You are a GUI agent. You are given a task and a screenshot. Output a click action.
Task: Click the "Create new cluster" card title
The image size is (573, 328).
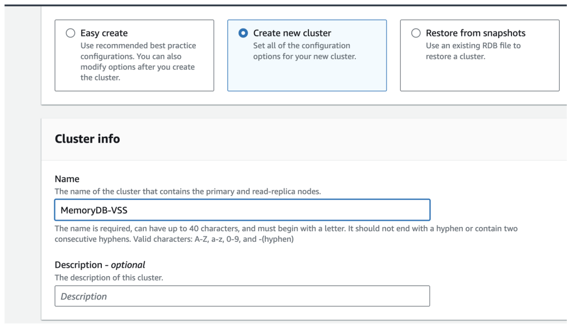click(292, 34)
